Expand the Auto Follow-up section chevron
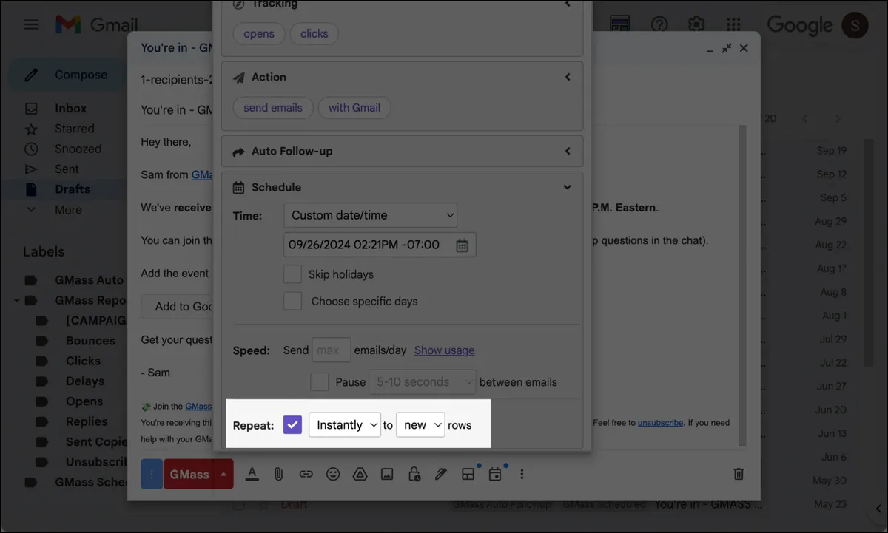The image size is (888, 533). pyautogui.click(x=568, y=151)
